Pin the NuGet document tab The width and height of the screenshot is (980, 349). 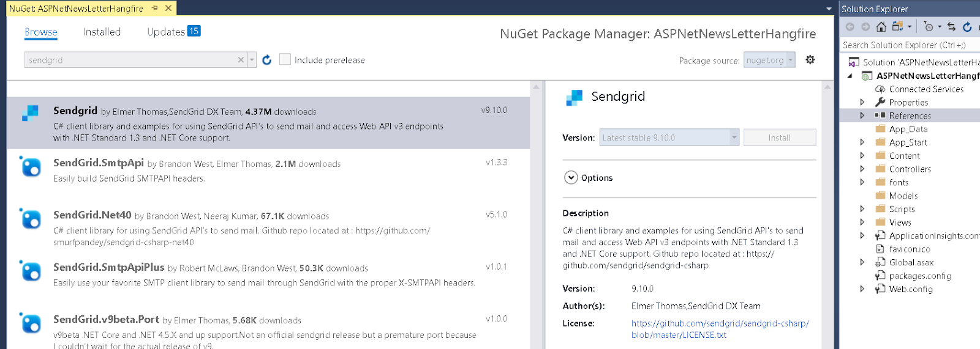(x=155, y=8)
